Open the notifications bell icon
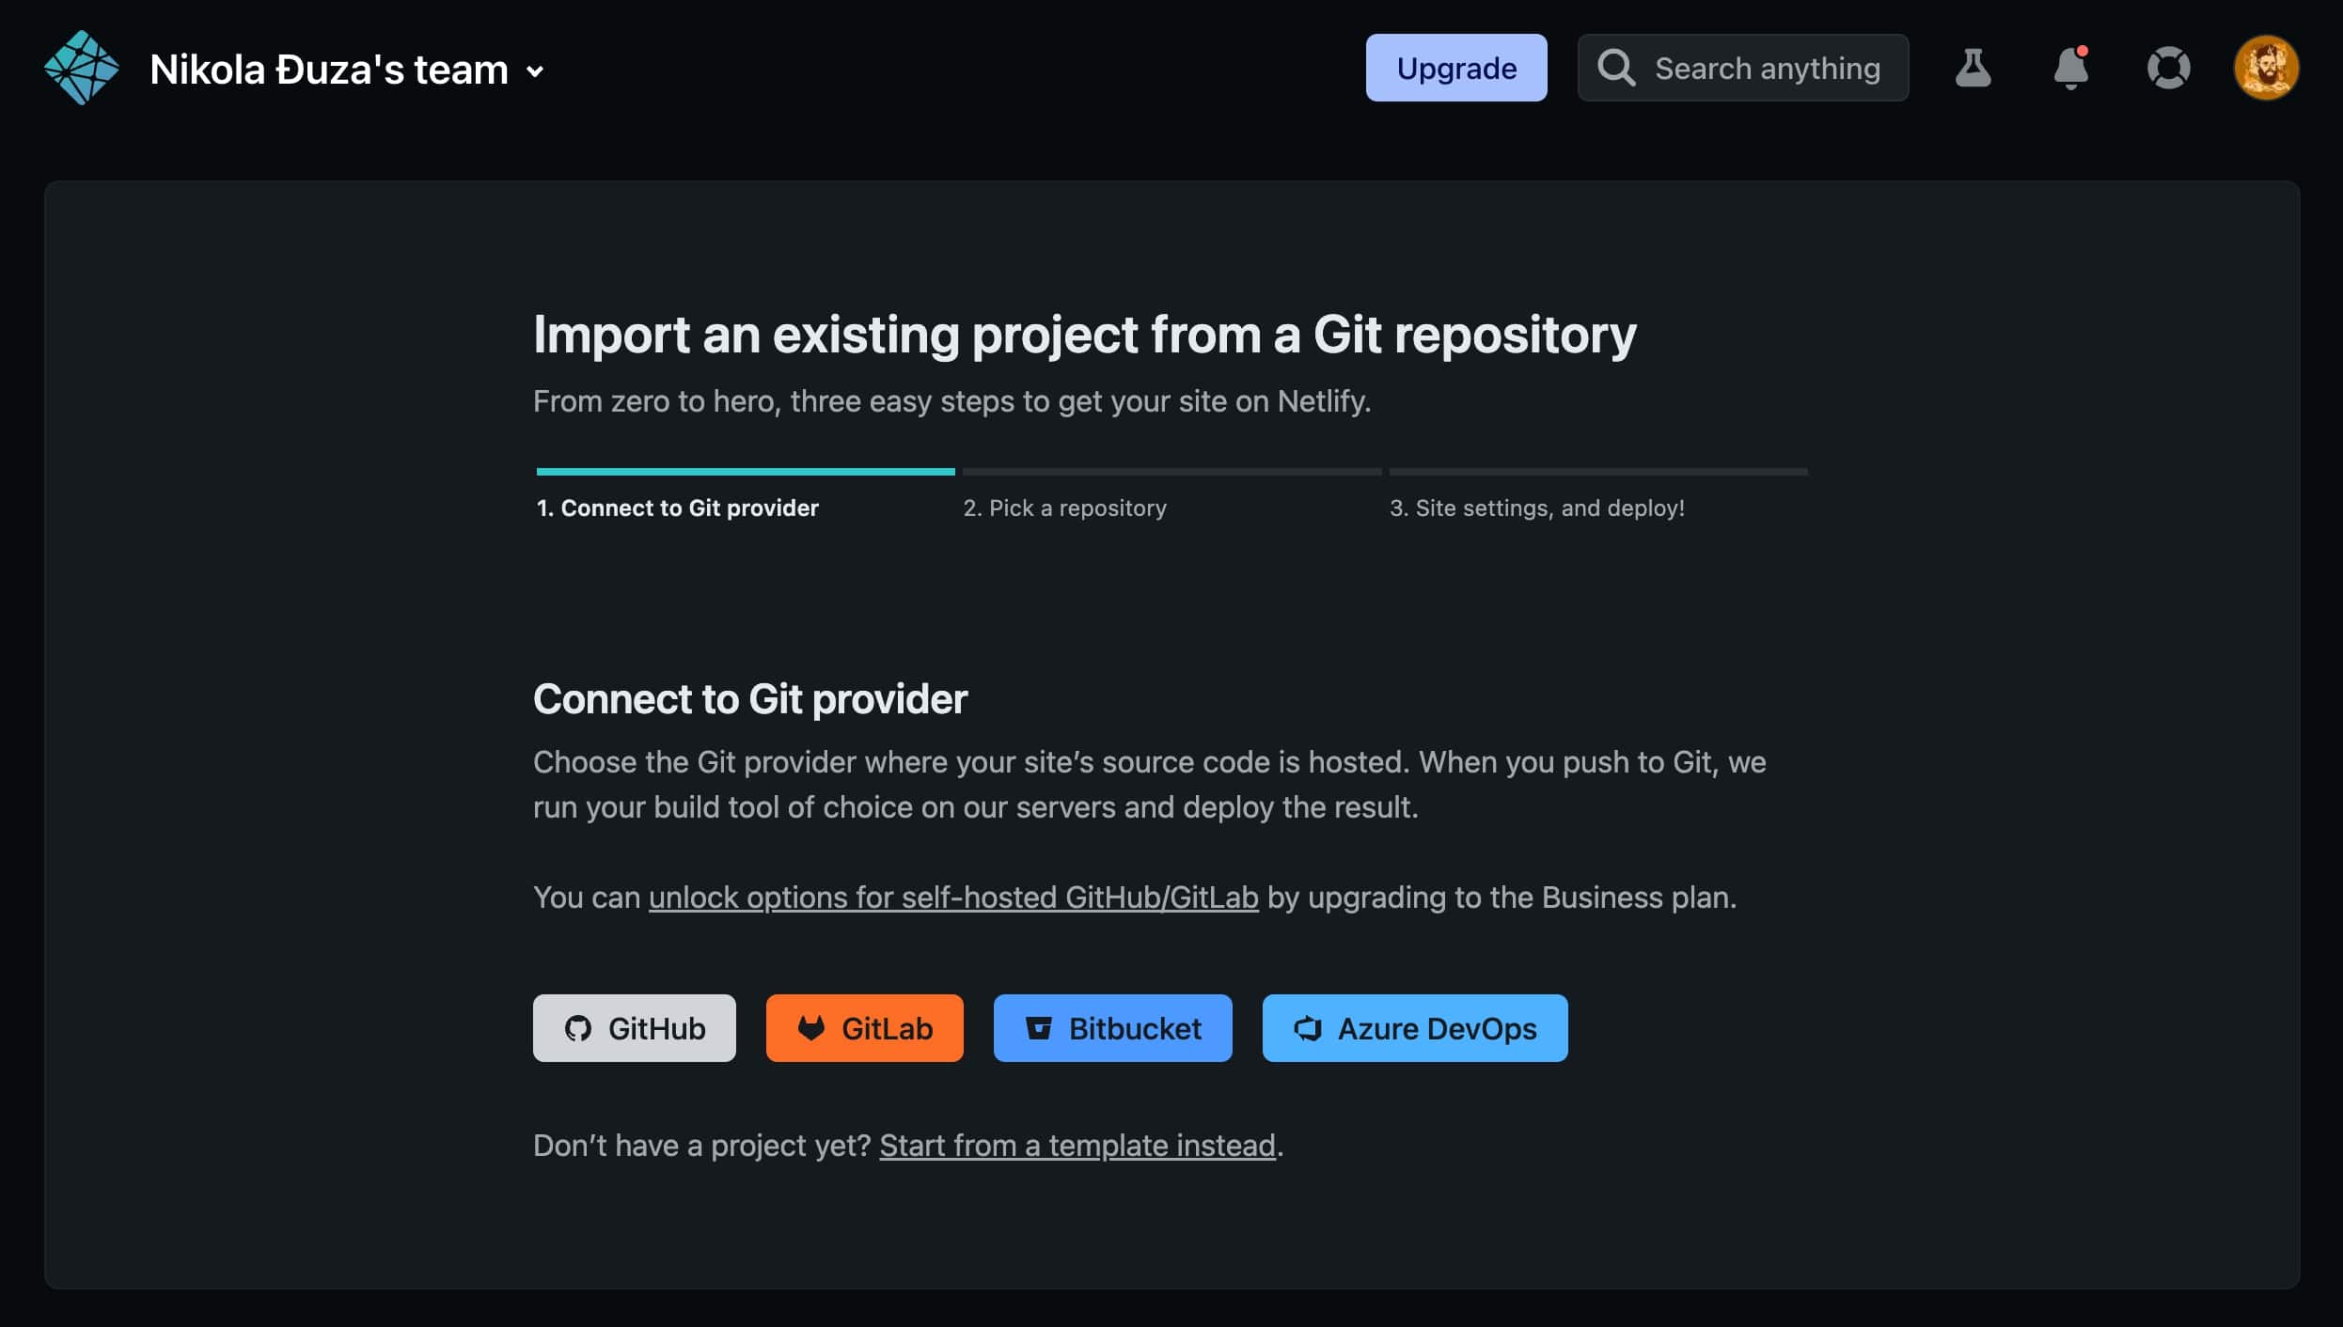Screen dimensions: 2343x1327 tap(2070, 68)
